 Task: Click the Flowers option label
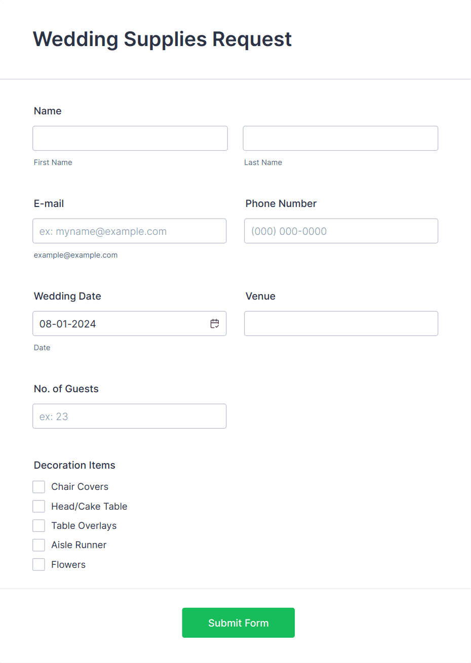(x=68, y=565)
